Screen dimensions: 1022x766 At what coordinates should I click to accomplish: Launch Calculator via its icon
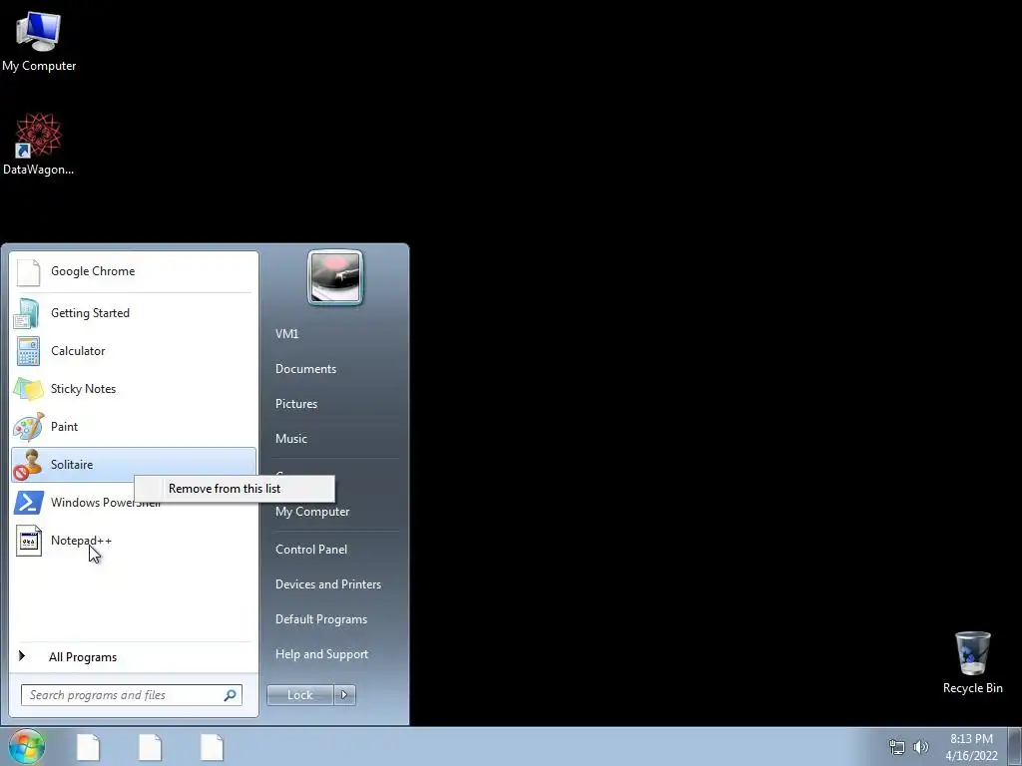click(28, 351)
